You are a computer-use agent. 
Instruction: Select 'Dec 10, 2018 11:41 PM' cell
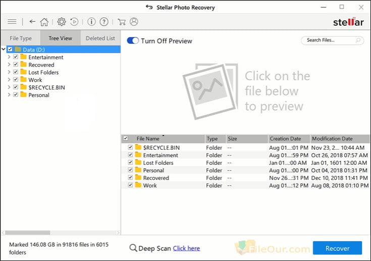(339, 178)
